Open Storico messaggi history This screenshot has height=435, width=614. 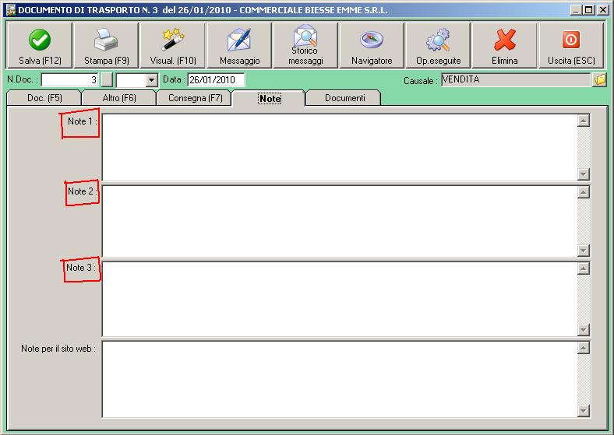pyautogui.click(x=305, y=45)
